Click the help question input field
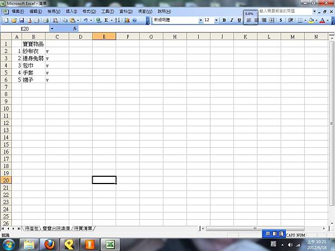 pyautogui.click(x=285, y=11)
